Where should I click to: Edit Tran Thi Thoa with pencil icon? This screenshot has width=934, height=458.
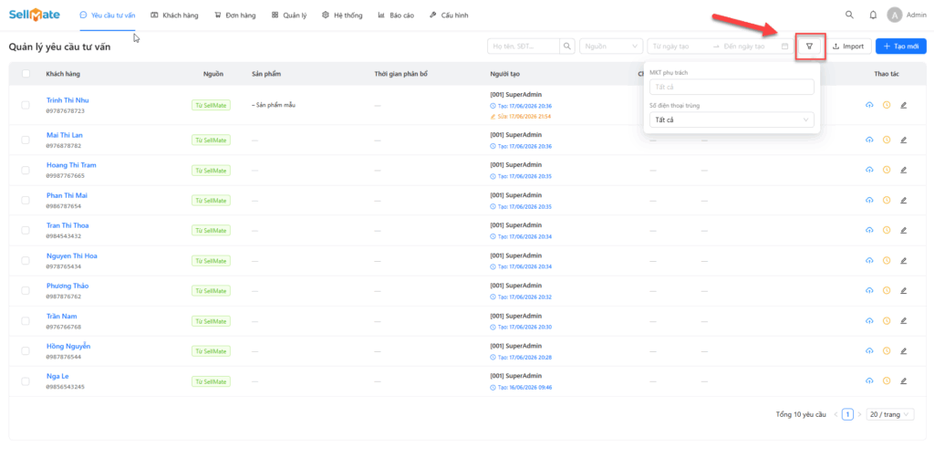[903, 230]
